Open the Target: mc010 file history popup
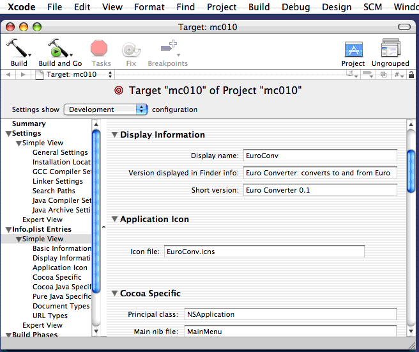 click(72, 74)
